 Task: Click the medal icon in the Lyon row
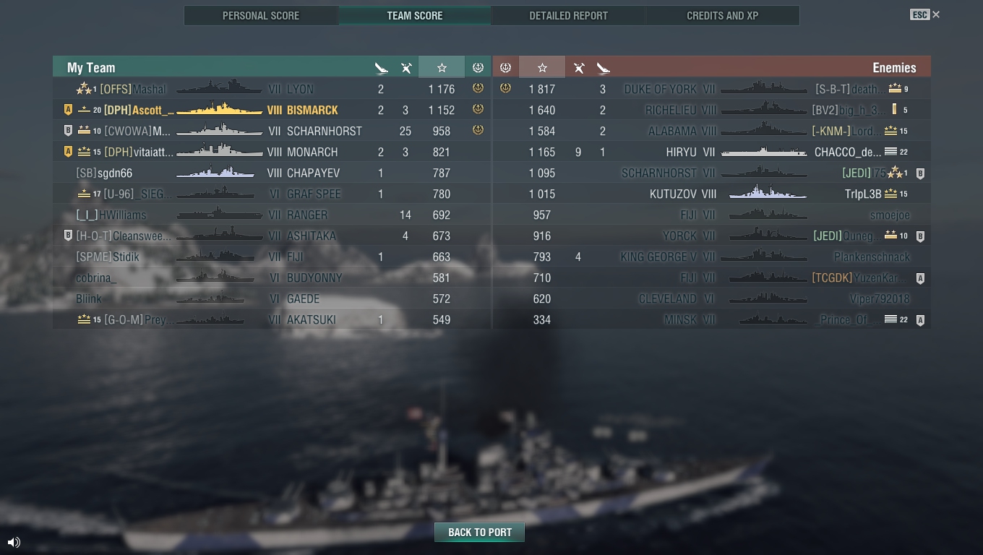[x=478, y=88]
